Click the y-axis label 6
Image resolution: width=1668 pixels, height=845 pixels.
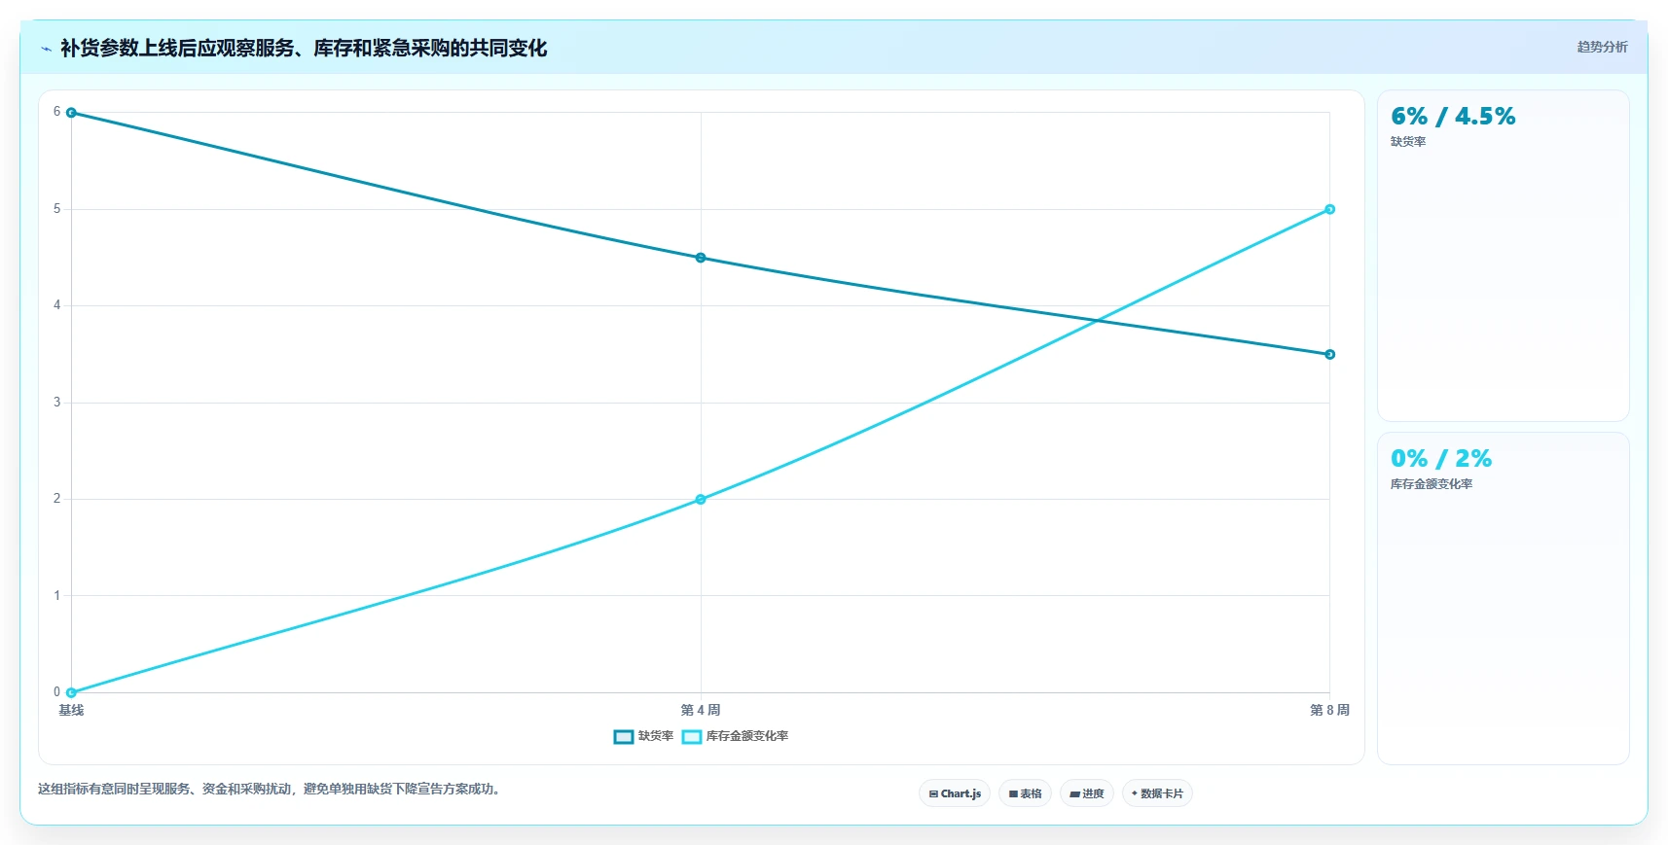tap(56, 112)
